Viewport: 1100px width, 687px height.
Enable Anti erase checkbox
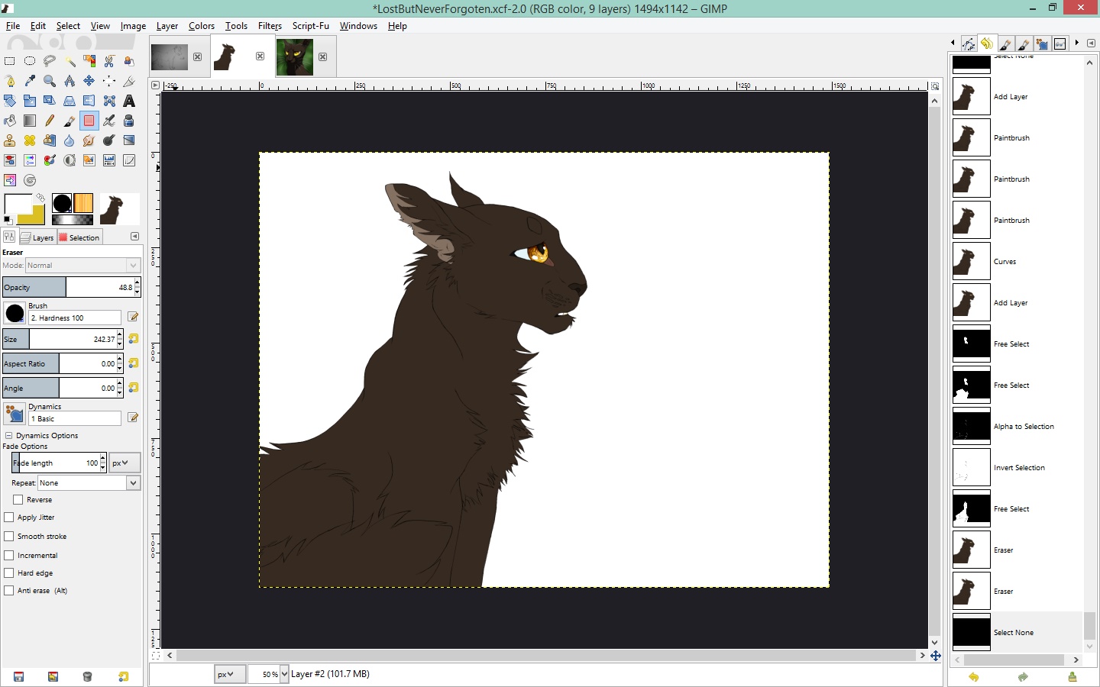pyautogui.click(x=9, y=591)
